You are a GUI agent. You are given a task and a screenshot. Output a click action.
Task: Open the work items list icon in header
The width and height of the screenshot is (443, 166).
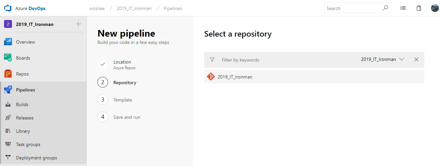(403, 8)
